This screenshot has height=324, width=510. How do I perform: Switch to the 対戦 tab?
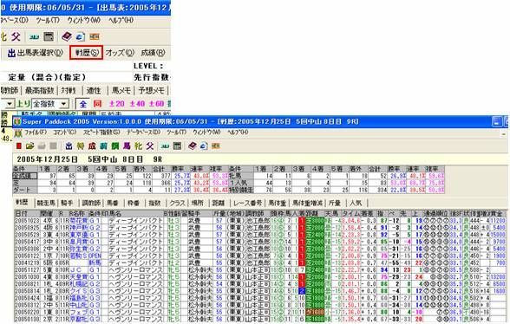point(69,90)
